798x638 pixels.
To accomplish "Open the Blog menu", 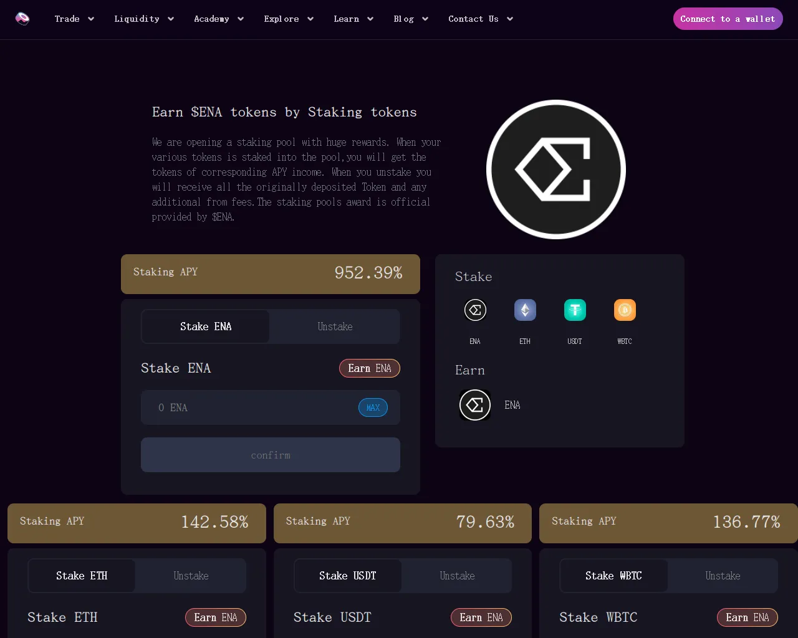I will (x=404, y=19).
